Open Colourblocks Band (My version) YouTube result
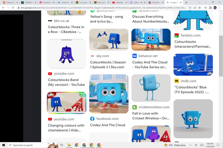 click(66, 82)
